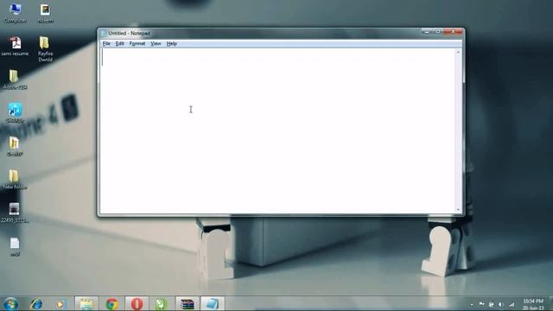
Task: Open the green taskbar application icon
Action: click(162, 304)
